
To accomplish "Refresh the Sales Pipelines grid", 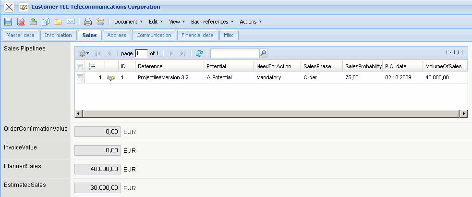I will 199,53.
